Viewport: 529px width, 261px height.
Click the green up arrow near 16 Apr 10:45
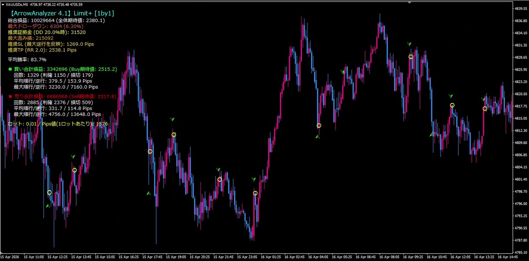pos(432,135)
